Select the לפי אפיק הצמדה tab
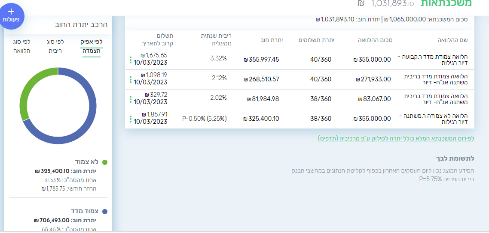The height and width of the screenshot is (233, 489). pyautogui.click(x=92, y=46)
